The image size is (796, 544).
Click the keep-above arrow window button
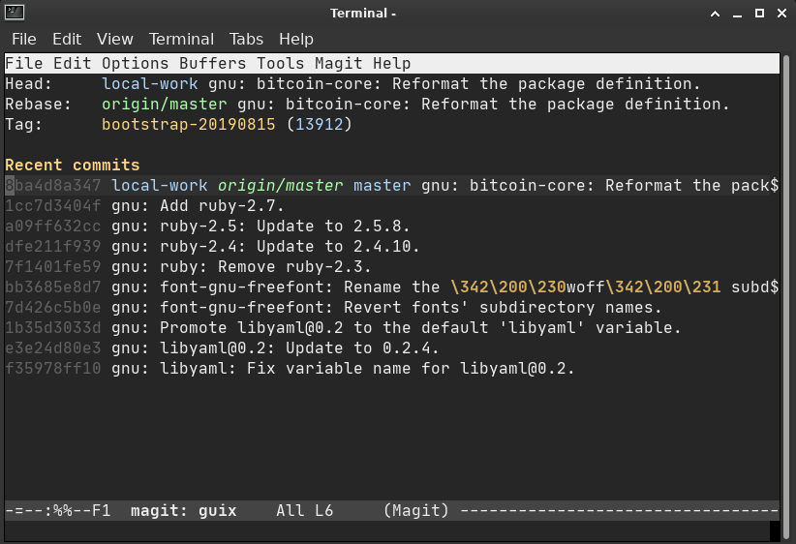click(715, 14)
